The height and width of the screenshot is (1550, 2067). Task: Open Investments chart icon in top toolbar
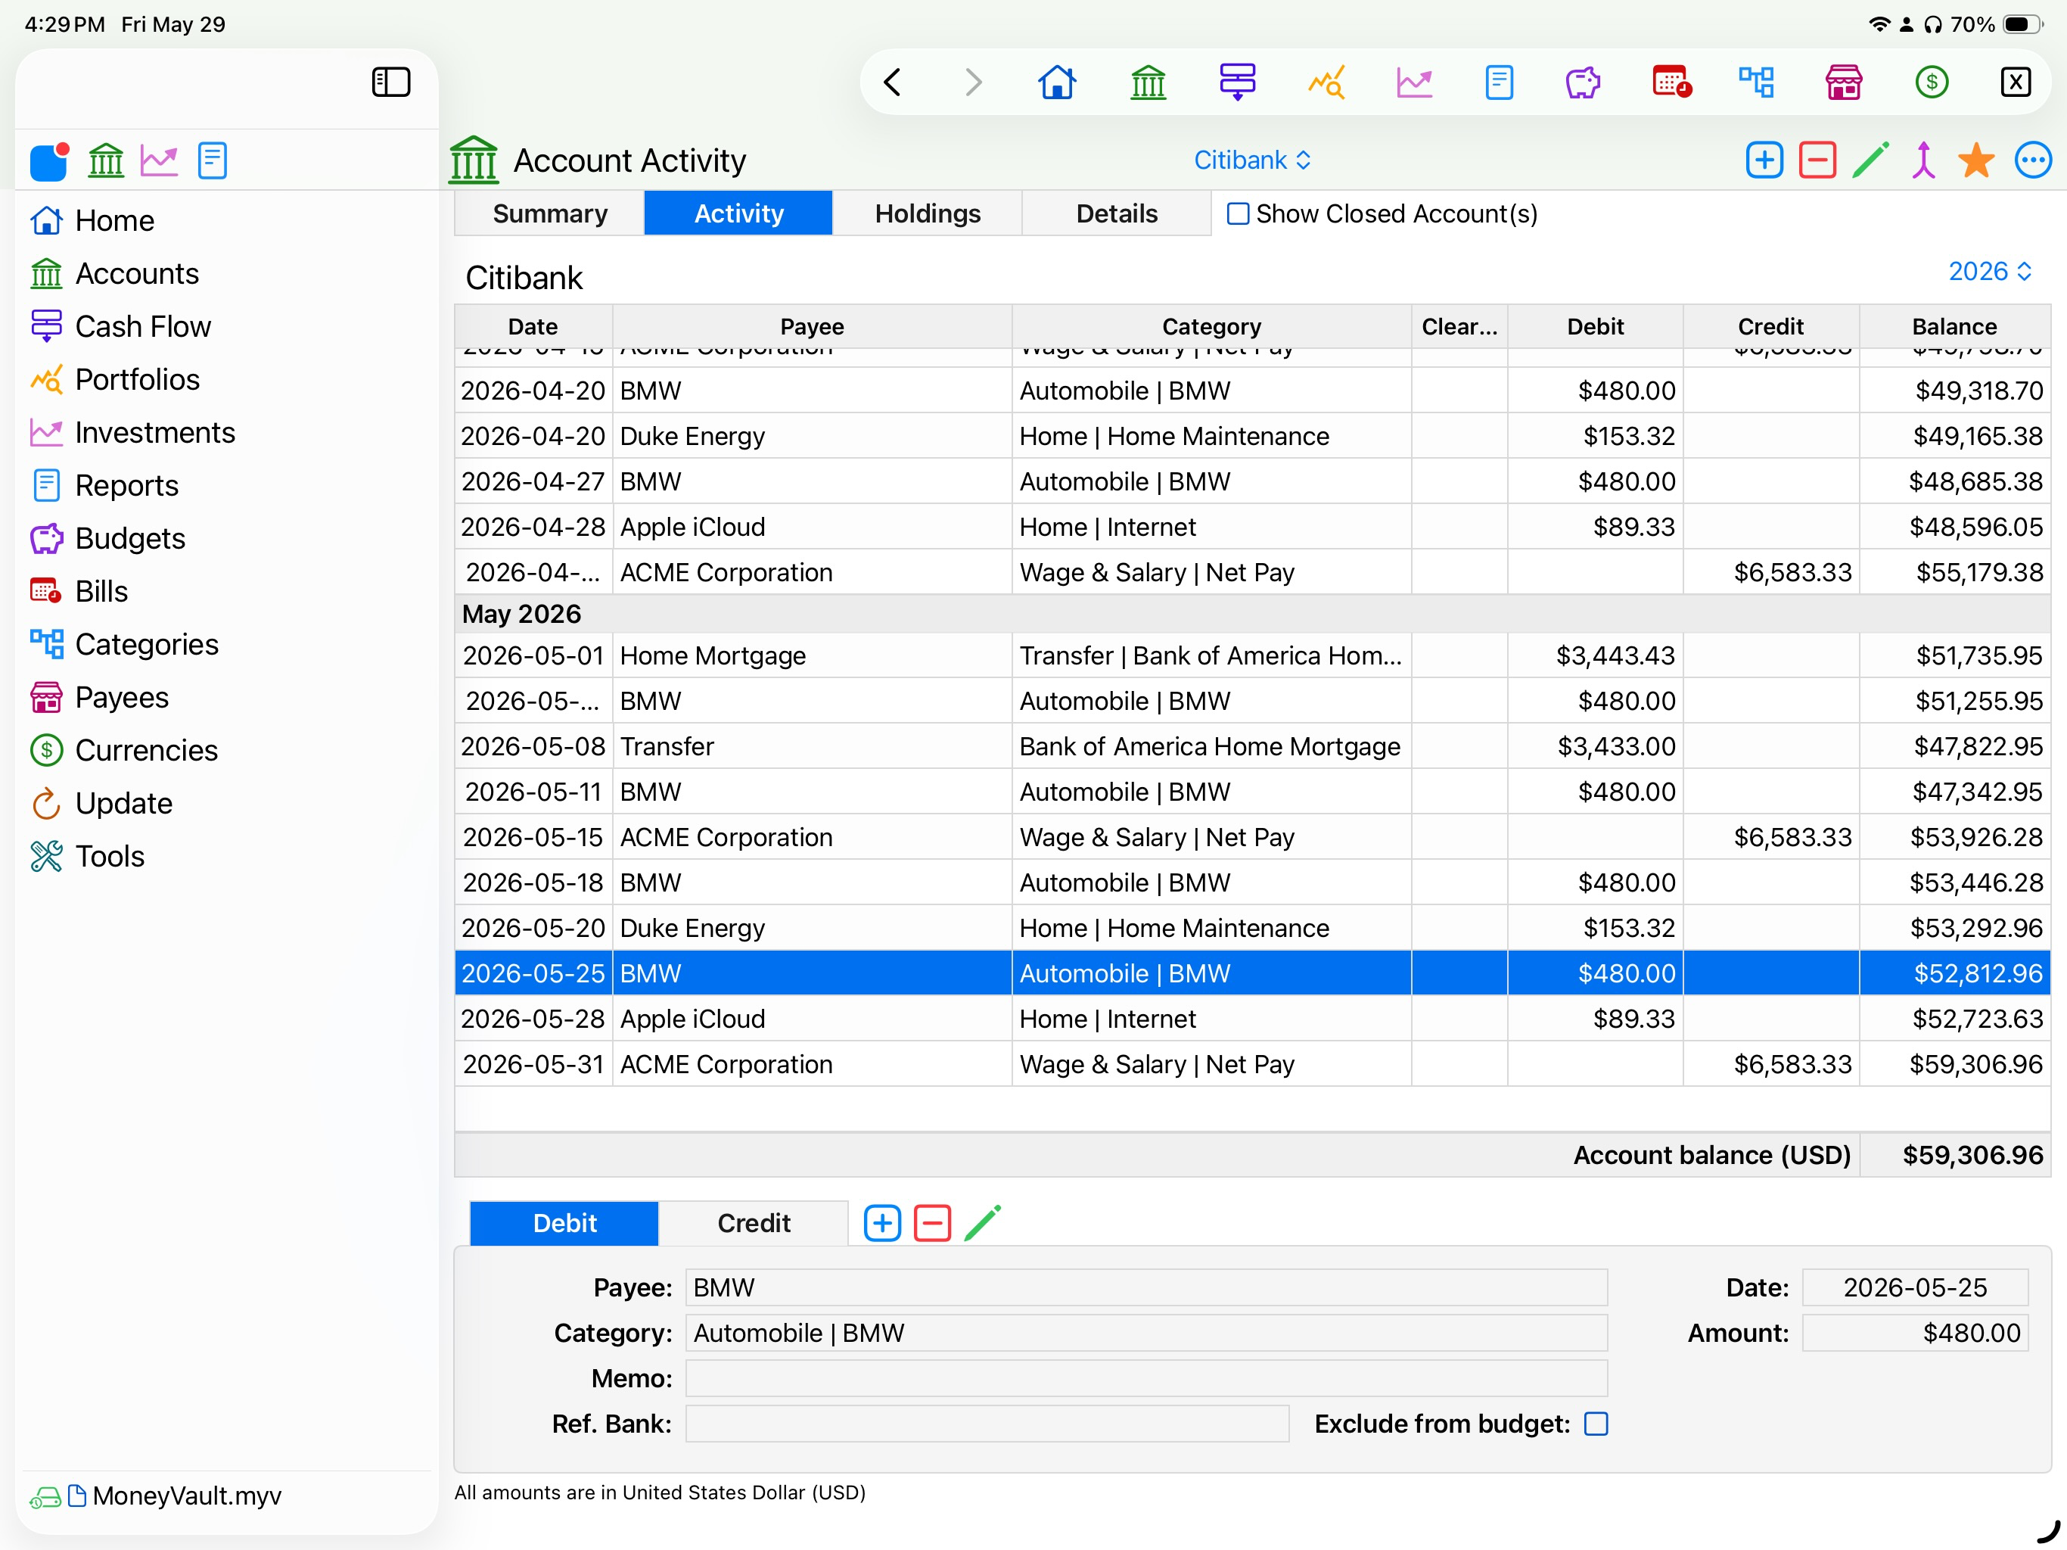1414,82
